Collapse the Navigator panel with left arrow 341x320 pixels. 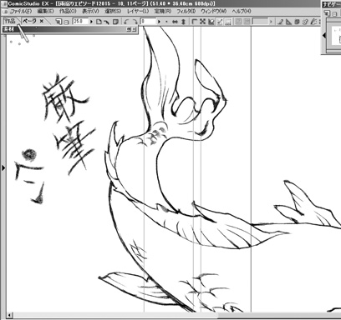[324, 35]
